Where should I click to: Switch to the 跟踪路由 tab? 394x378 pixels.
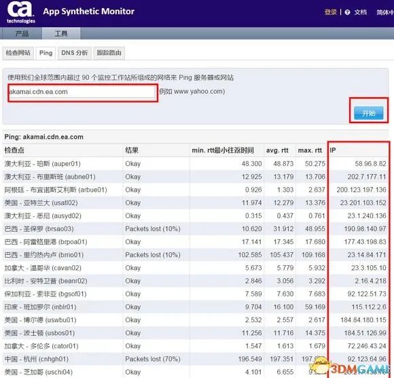(109, 53)
